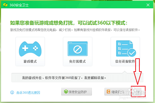Click the 保持安全防护 button
Screen dimensions: 155x103
point(77,92)
